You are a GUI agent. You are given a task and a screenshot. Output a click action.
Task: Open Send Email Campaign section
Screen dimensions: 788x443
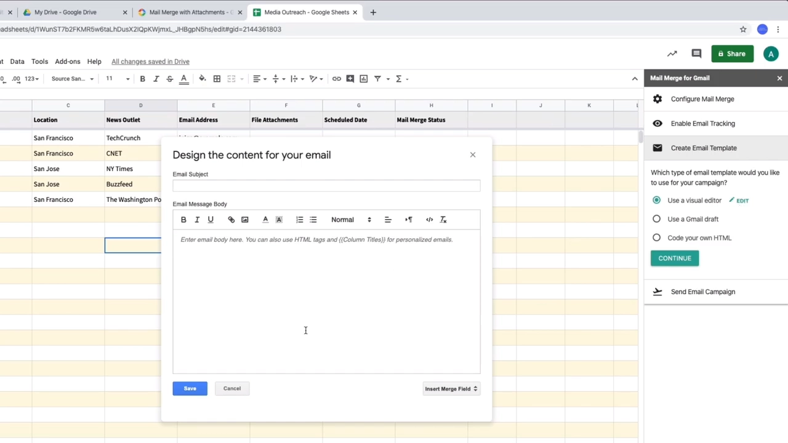click(x=716, y=292)
